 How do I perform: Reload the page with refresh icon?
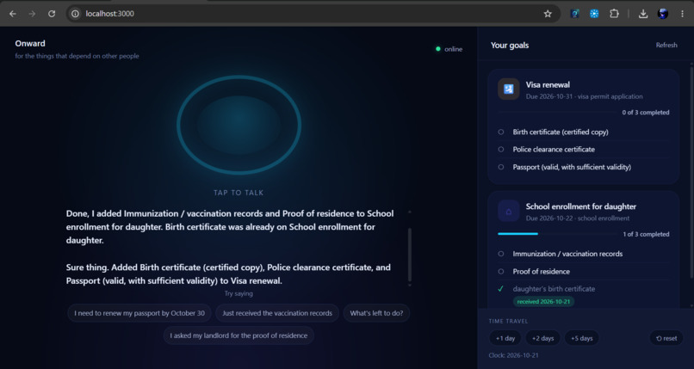click(x=52, y=14)
